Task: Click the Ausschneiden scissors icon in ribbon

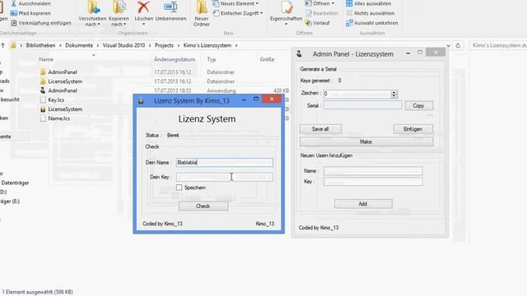Action: pos(14,3)
